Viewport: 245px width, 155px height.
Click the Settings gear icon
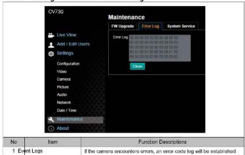[x=51, y=54]
